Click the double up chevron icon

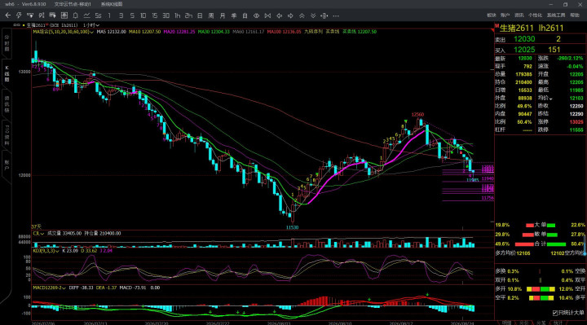[x=302, y=15]
